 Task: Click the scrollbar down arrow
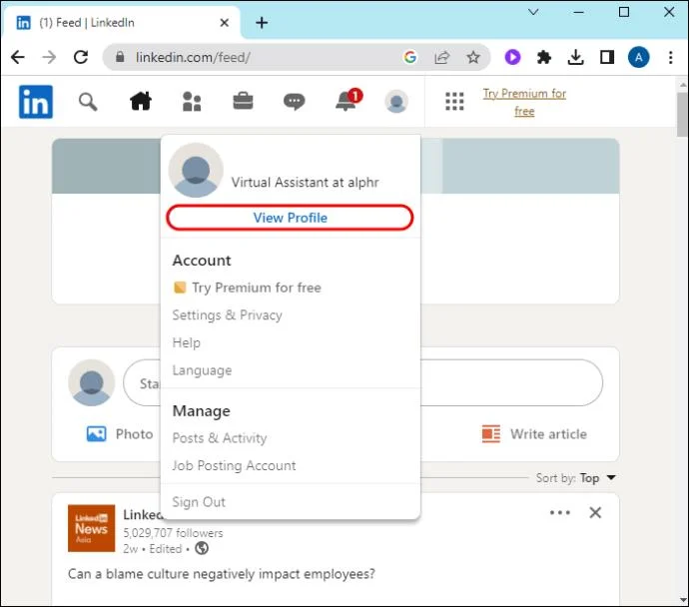(x=682, y=600)
